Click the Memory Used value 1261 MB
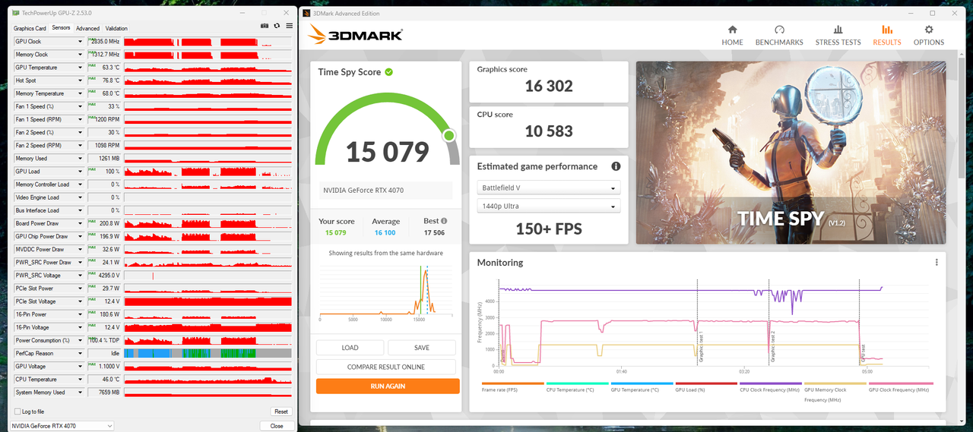 [104, 159]
